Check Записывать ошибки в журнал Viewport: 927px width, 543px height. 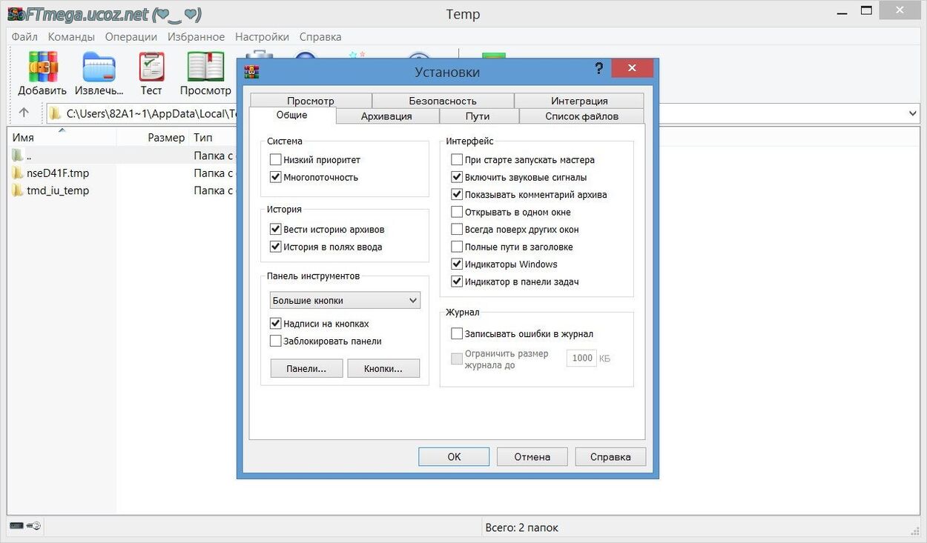[x=457, y=334]
